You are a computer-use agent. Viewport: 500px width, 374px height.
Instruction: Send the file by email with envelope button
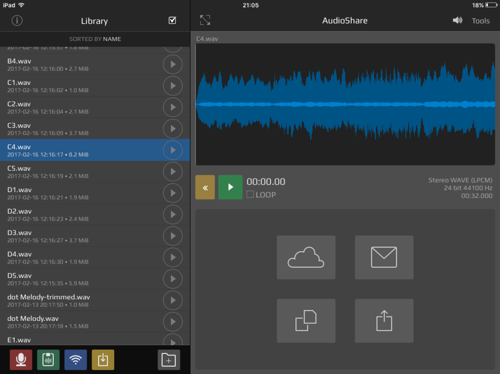coord(384,257)
